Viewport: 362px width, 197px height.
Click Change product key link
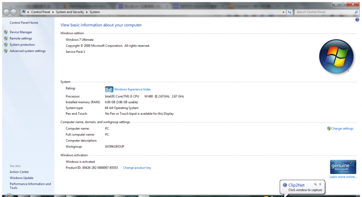point(137,168)
